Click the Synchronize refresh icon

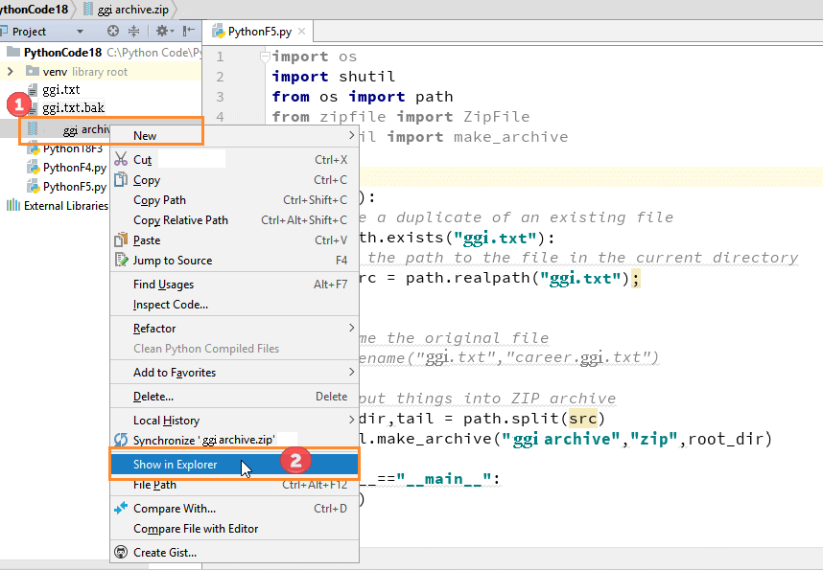tap(121, 440)
